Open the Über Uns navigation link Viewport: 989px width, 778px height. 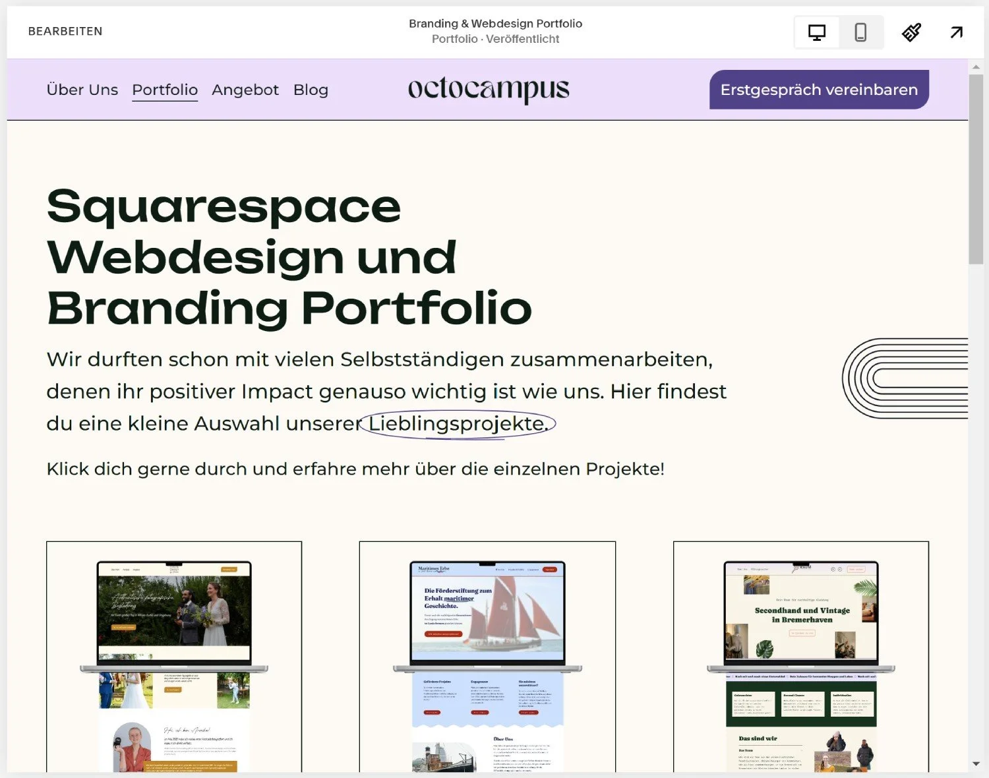82,90
